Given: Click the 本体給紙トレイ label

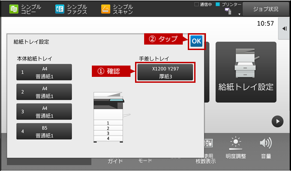Looking at the screenshot, I should click(35, 59).
